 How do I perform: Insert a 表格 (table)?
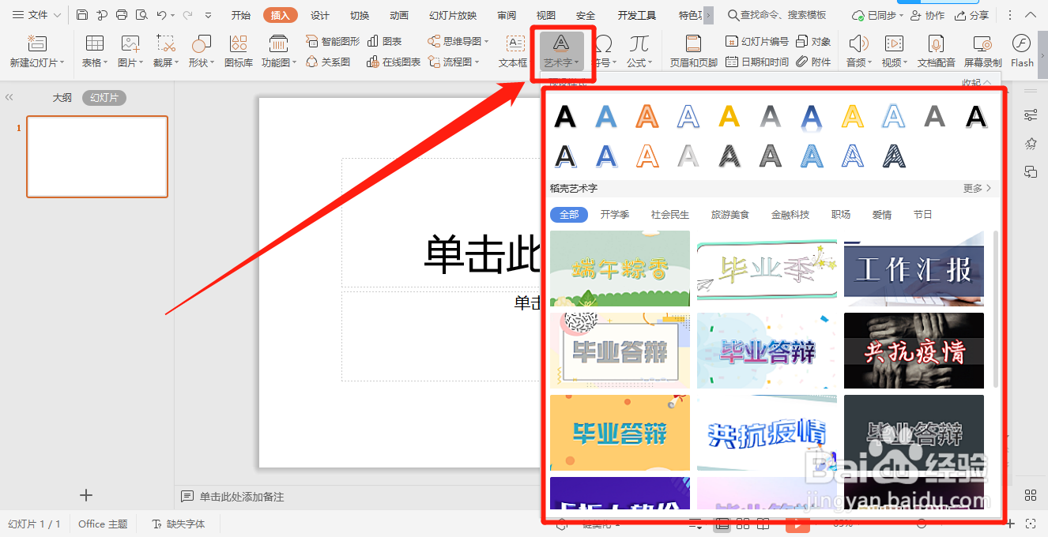coord(94,50)
